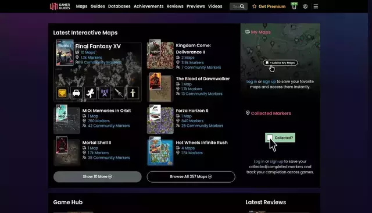Click Log in under Collected Markers
The width and height of the screenshot is (372, 213).
point(259,161)
